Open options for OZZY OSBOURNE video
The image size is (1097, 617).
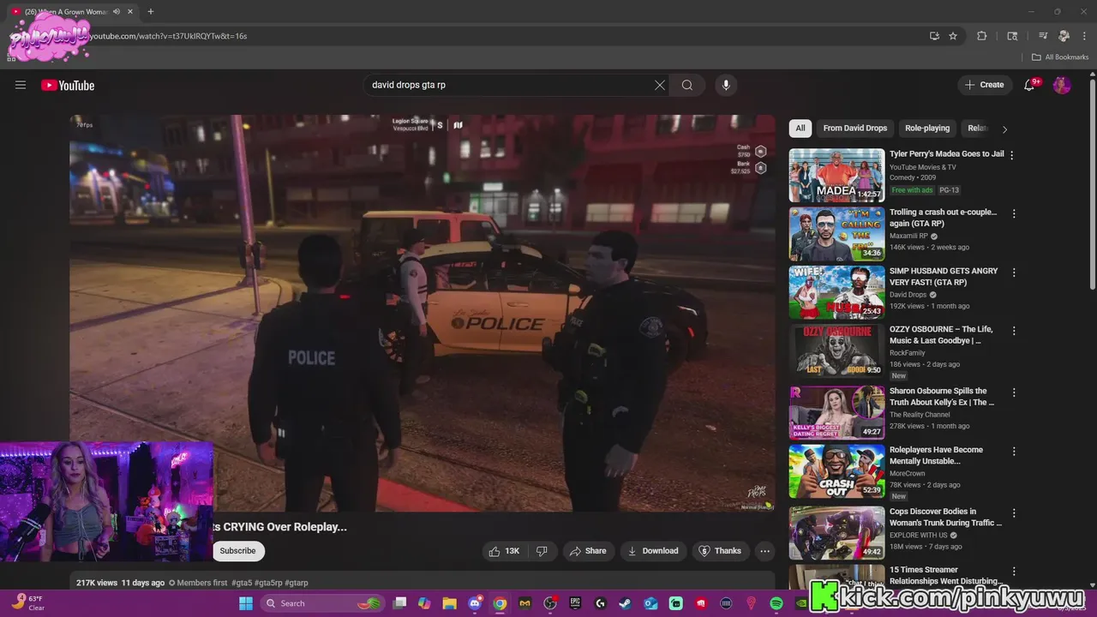coord(1014,331)
